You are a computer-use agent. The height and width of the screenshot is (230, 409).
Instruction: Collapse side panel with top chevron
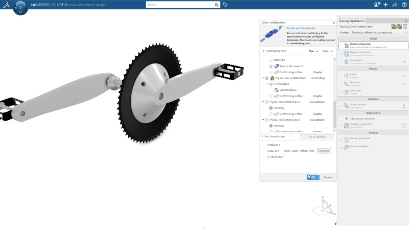(340, 17)
